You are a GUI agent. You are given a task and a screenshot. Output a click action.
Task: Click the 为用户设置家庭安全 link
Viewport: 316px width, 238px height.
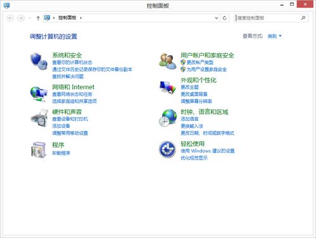[x=206, y=69]
